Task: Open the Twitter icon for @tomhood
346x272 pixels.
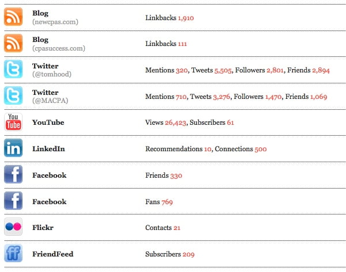Action: pyautogui.click(x=13, y=70)
